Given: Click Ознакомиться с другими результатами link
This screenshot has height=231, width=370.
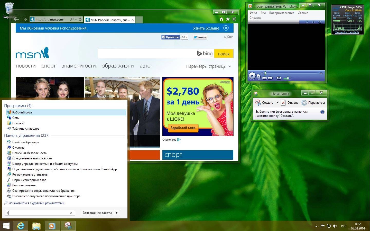Looking at the screenshot, I should [x=36, y=203].
